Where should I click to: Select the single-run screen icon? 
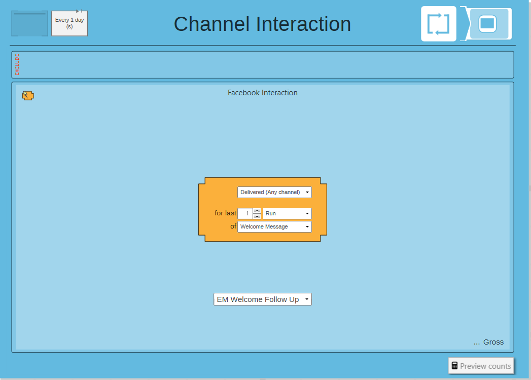click(x=488, y=24)
